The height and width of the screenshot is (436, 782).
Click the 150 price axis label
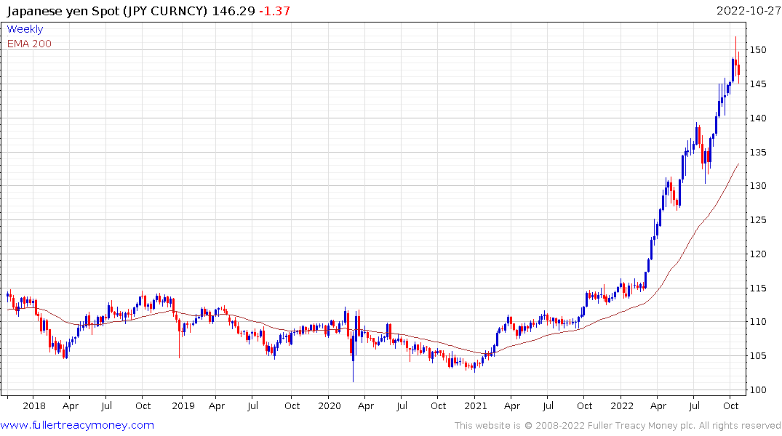click(x=759, y=50)
